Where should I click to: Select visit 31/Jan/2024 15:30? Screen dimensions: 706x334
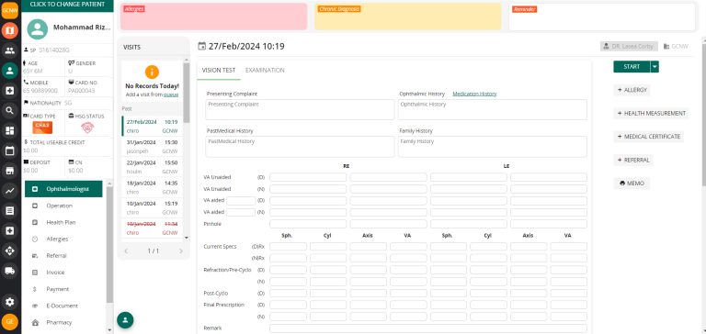(153, 147)
